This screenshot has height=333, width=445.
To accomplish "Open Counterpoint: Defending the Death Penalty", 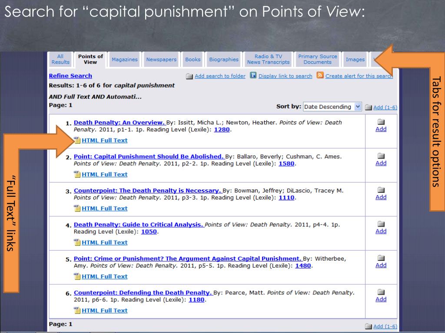I will [x=143, y=293].
